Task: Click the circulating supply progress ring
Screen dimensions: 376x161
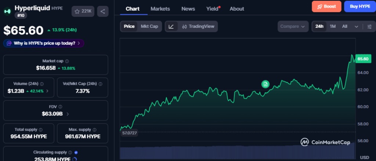Action: 74,159
